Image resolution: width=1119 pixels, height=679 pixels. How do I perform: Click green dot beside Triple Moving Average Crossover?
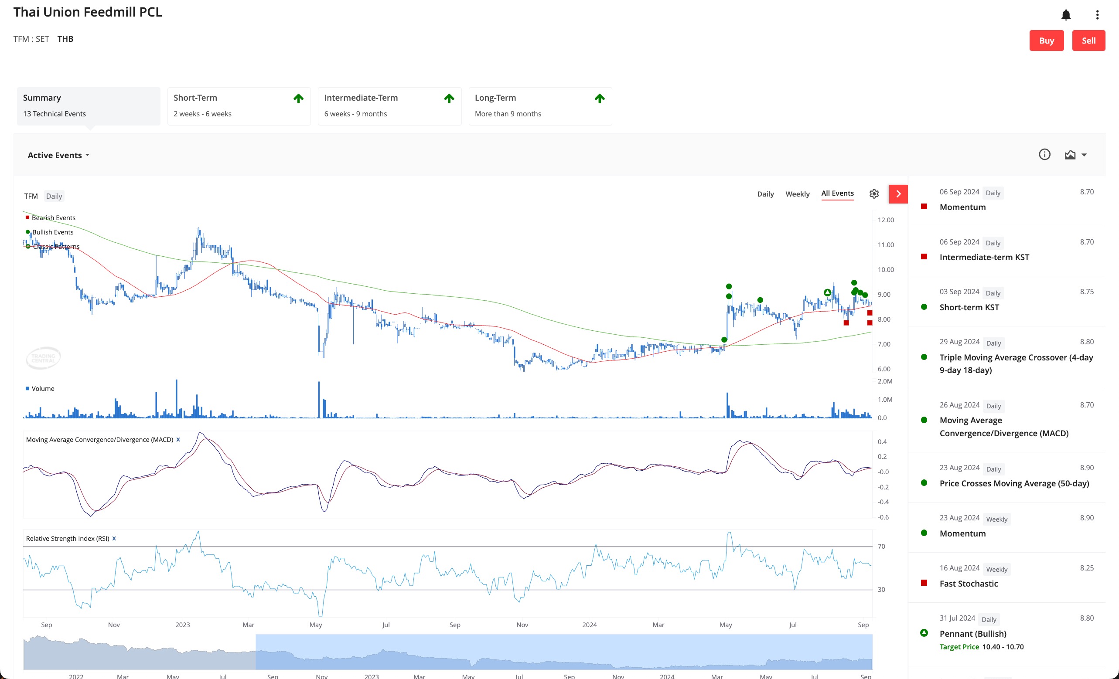click(x=924, y=357)
